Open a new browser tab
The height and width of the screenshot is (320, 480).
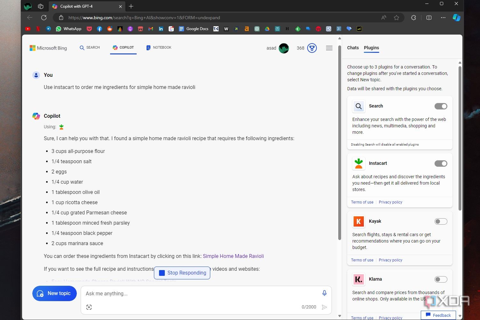click(131, 6)
